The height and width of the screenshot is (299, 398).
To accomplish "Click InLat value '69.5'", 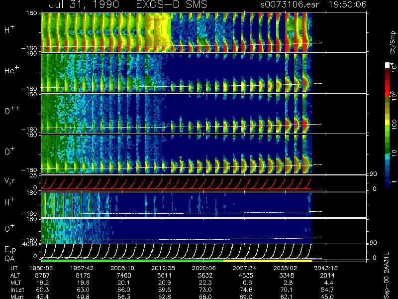I will click(x=165, y=290).
